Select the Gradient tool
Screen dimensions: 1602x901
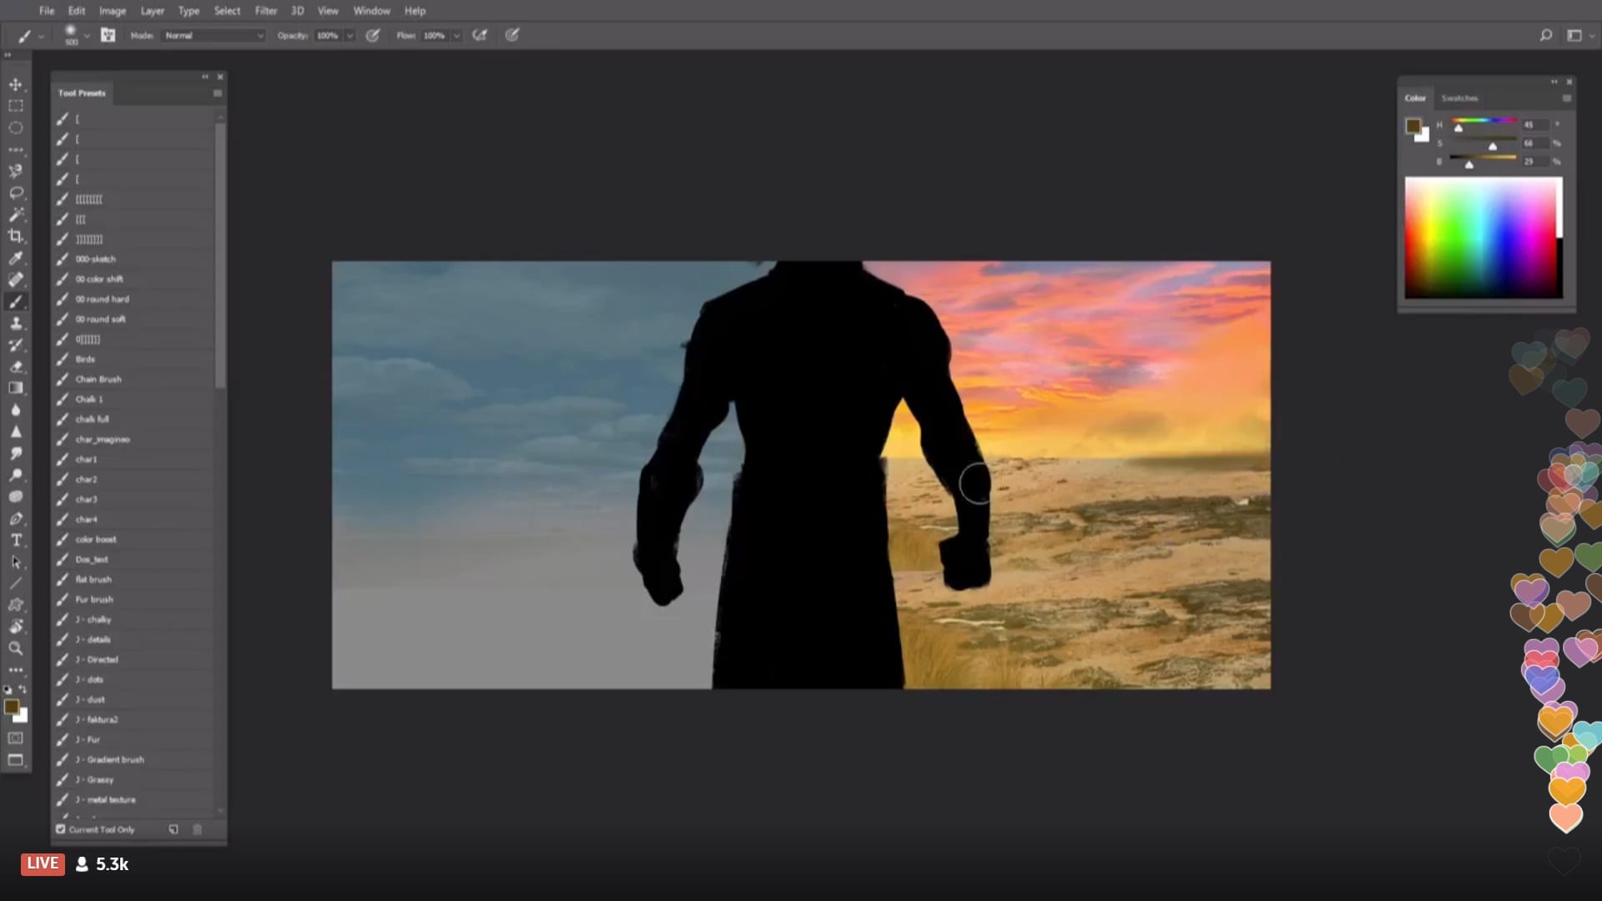(16, 388)
